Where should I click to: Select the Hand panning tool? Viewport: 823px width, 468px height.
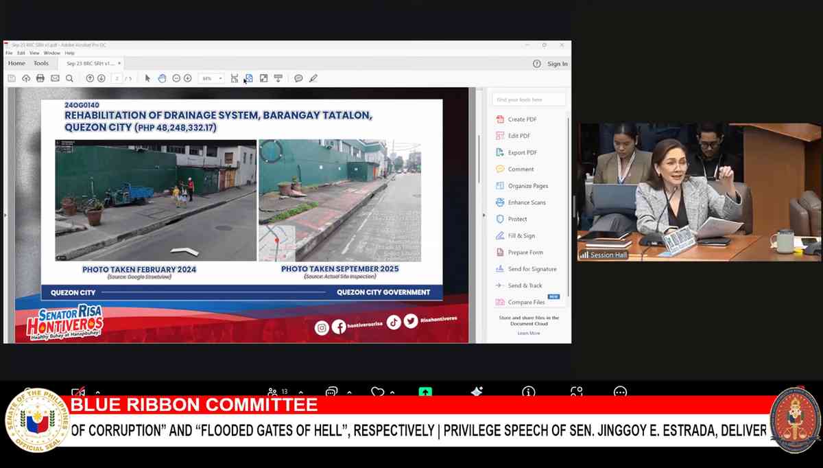click(x=162, y=78)
